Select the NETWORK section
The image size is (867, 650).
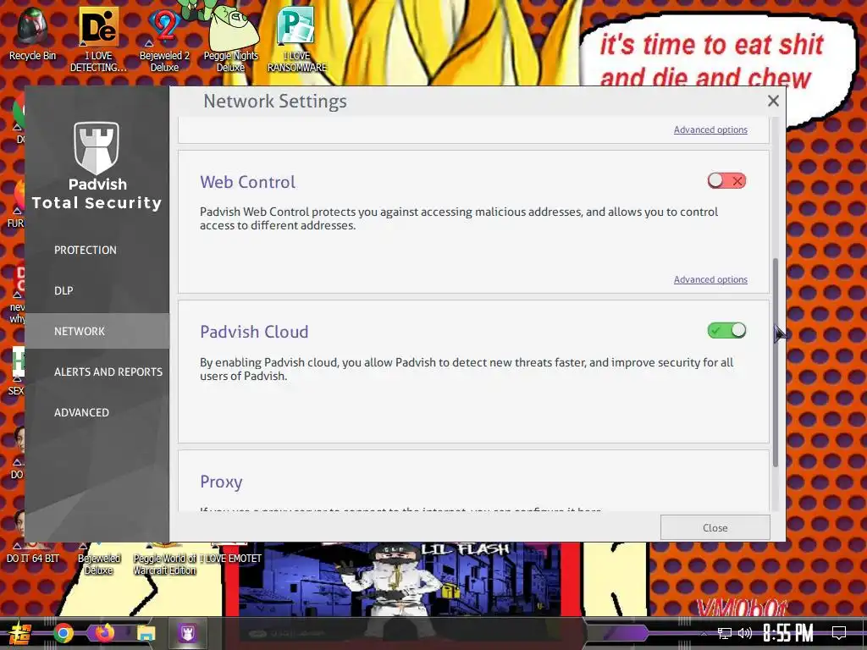pyautogui.click(x=97, y=331)
